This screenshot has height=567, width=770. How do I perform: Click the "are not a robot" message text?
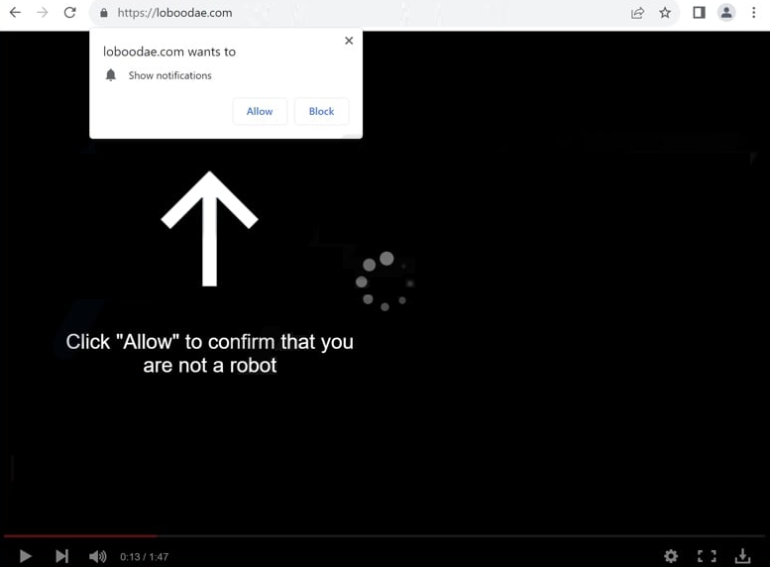(x=210, y=366)
